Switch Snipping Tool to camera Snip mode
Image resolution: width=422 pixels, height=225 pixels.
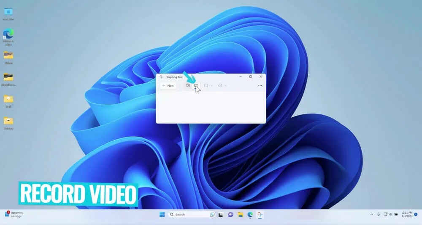click(x=188, y=85)
